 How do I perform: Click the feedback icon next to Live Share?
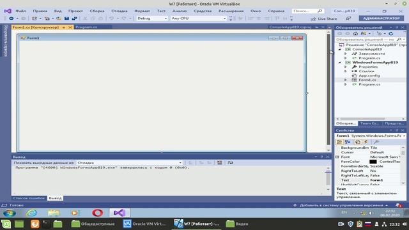coord(348,19)
